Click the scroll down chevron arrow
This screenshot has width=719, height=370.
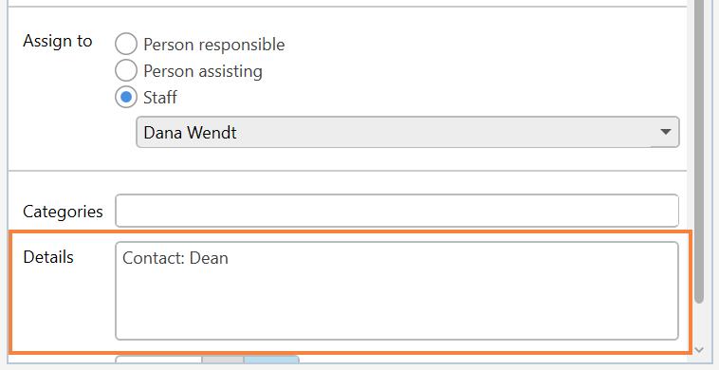coord(699,350)
